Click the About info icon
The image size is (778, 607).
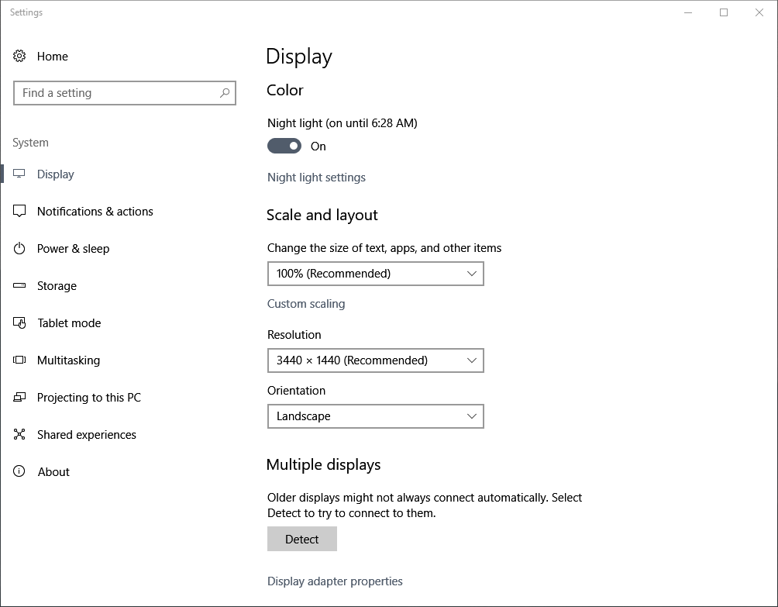(19, 472)
